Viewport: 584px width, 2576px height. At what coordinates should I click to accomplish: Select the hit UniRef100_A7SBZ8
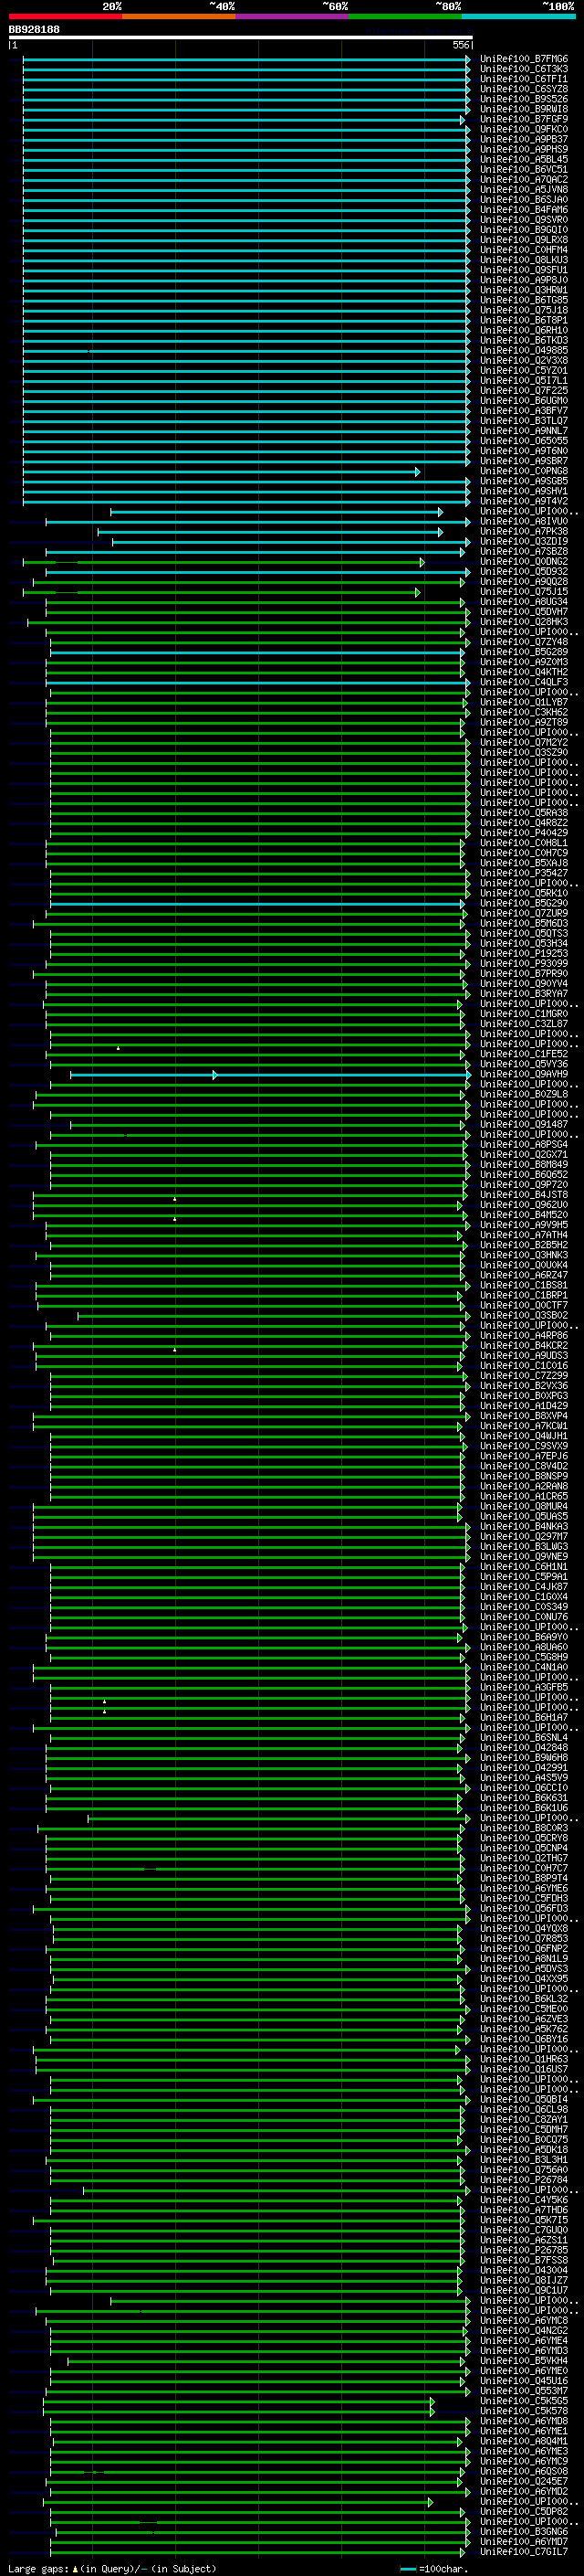click(x=524, y=552)
